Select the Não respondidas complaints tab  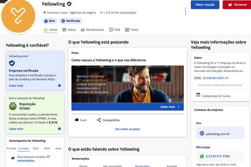coord(113,166)
